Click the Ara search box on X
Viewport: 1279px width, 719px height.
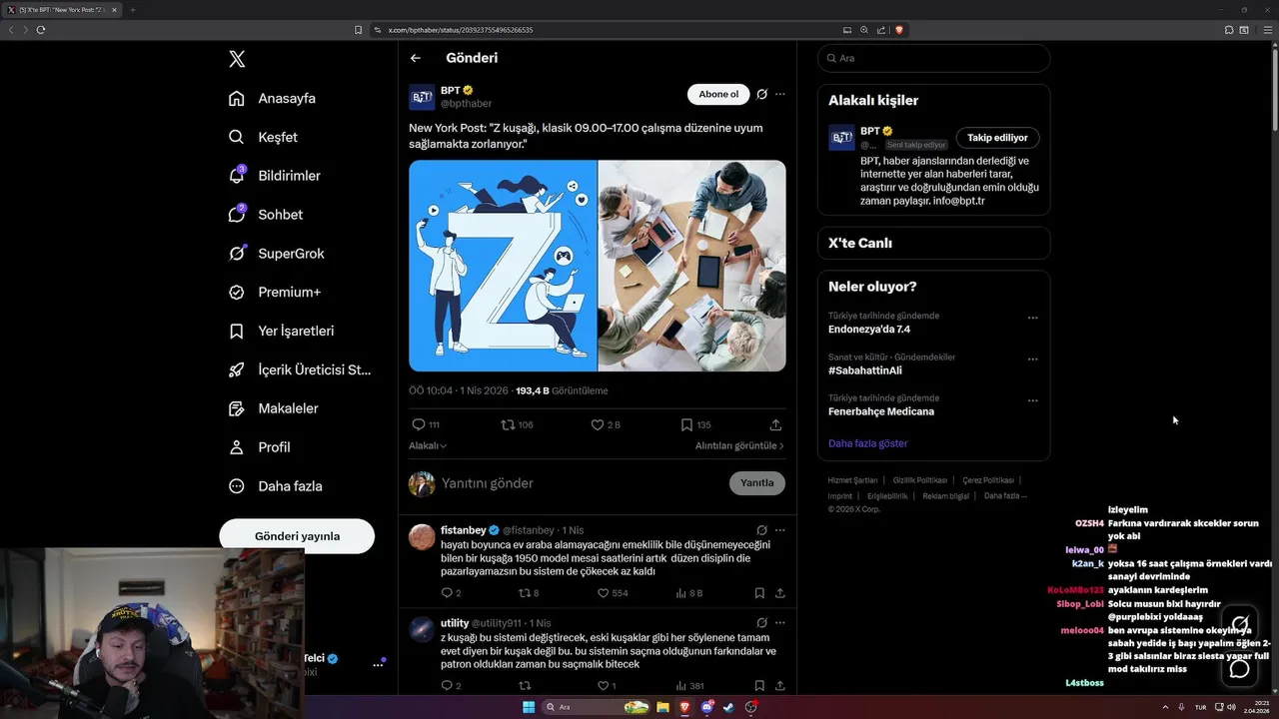pyautogui.click(x=933, y=58)
